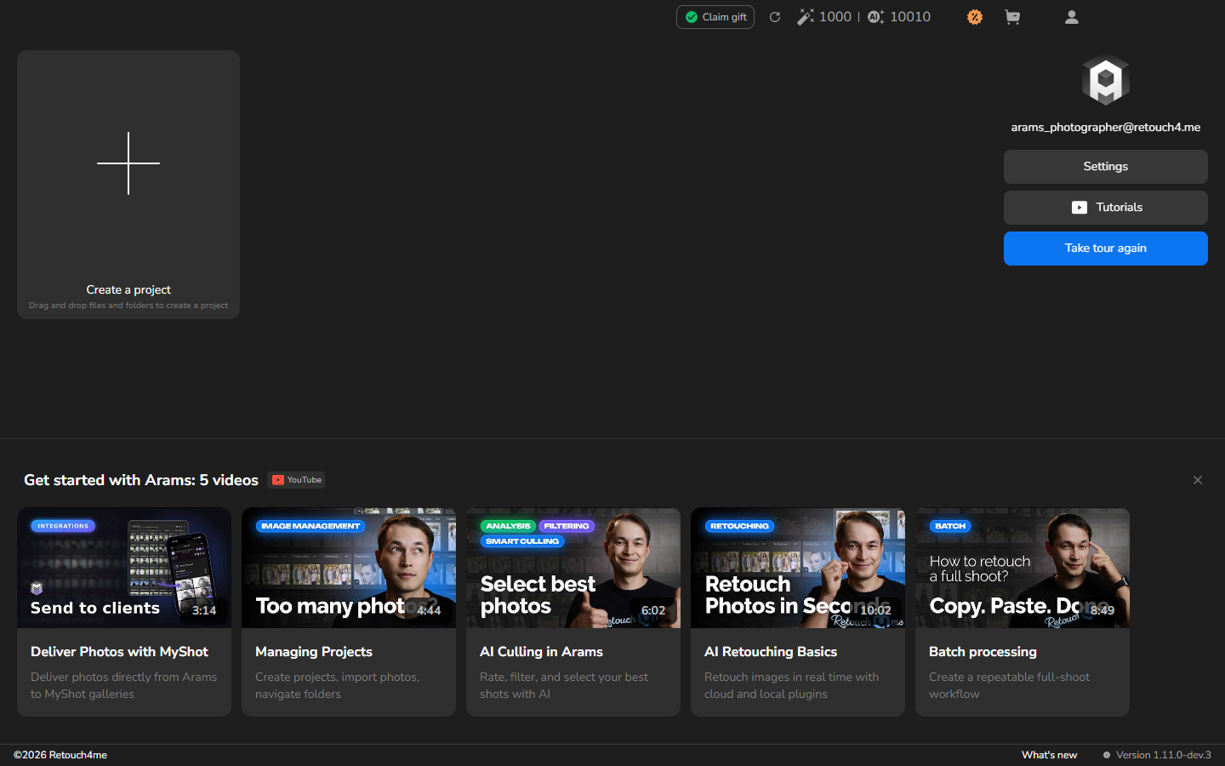Click the What's new link
Image resolution: width=1225 pixels, height=766 pixels.
pos(1049,755)
